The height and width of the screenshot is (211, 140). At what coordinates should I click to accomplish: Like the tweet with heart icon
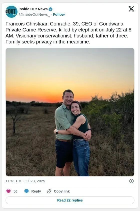(x=8, y=191)
